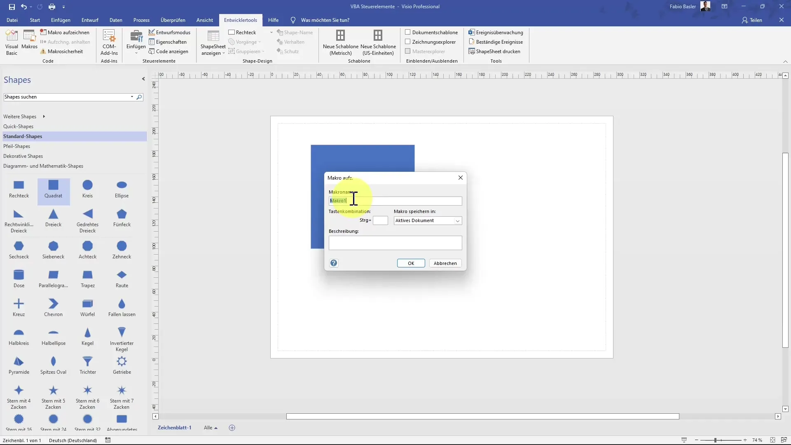Open the Alle pages list

pyautogui.click(x=211, y=428)
